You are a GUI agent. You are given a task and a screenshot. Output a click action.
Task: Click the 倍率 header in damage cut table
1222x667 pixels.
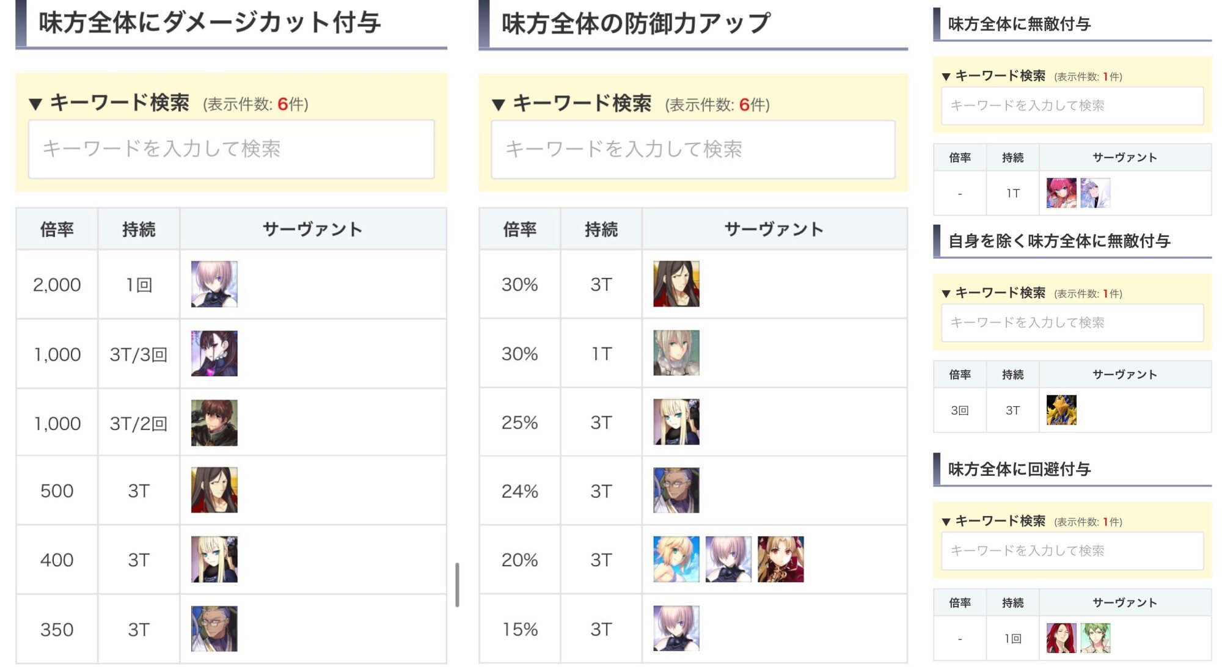(57, 230)
